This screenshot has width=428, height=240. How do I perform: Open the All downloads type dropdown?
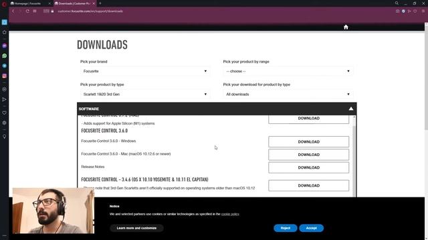pos(288,94)
